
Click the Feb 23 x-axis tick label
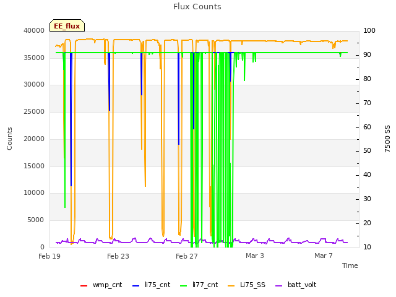pos(118,256)
